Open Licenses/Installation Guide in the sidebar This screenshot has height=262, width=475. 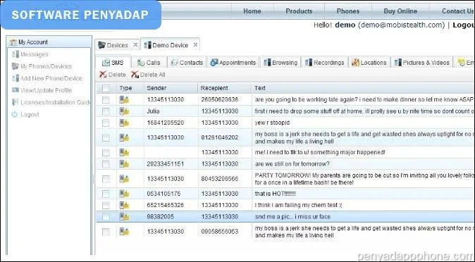coord(55,102)
